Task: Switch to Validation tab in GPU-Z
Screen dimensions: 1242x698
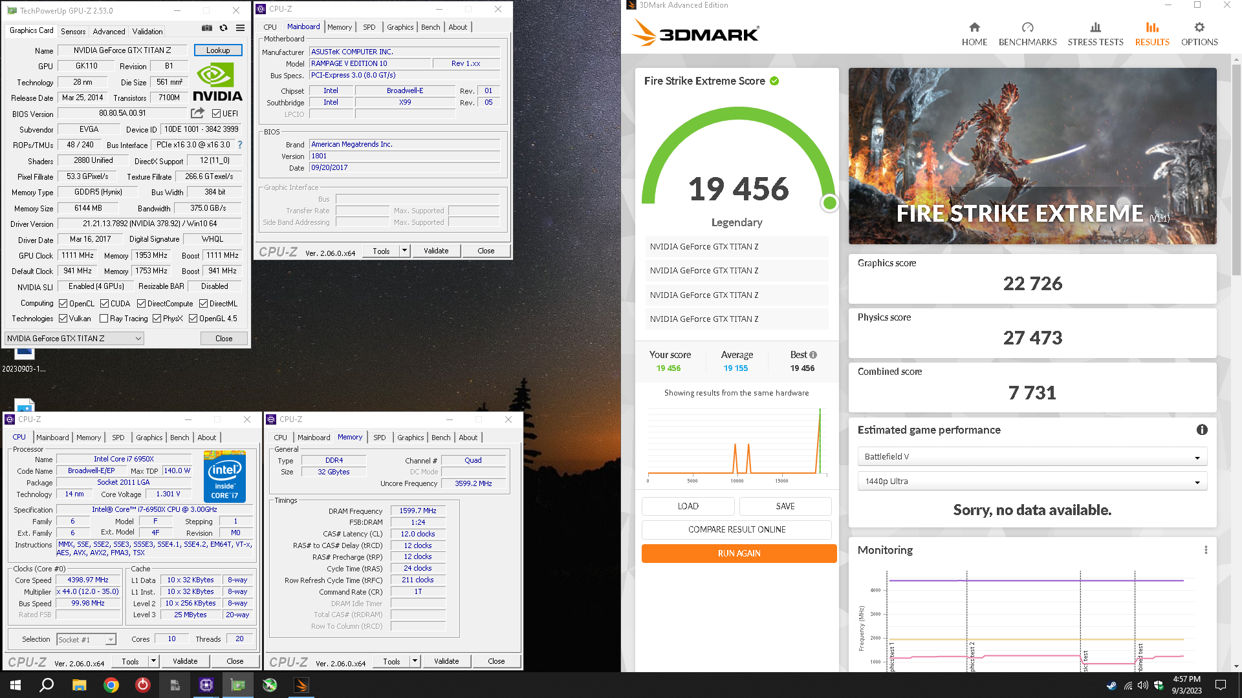Action: pos(147,32)
